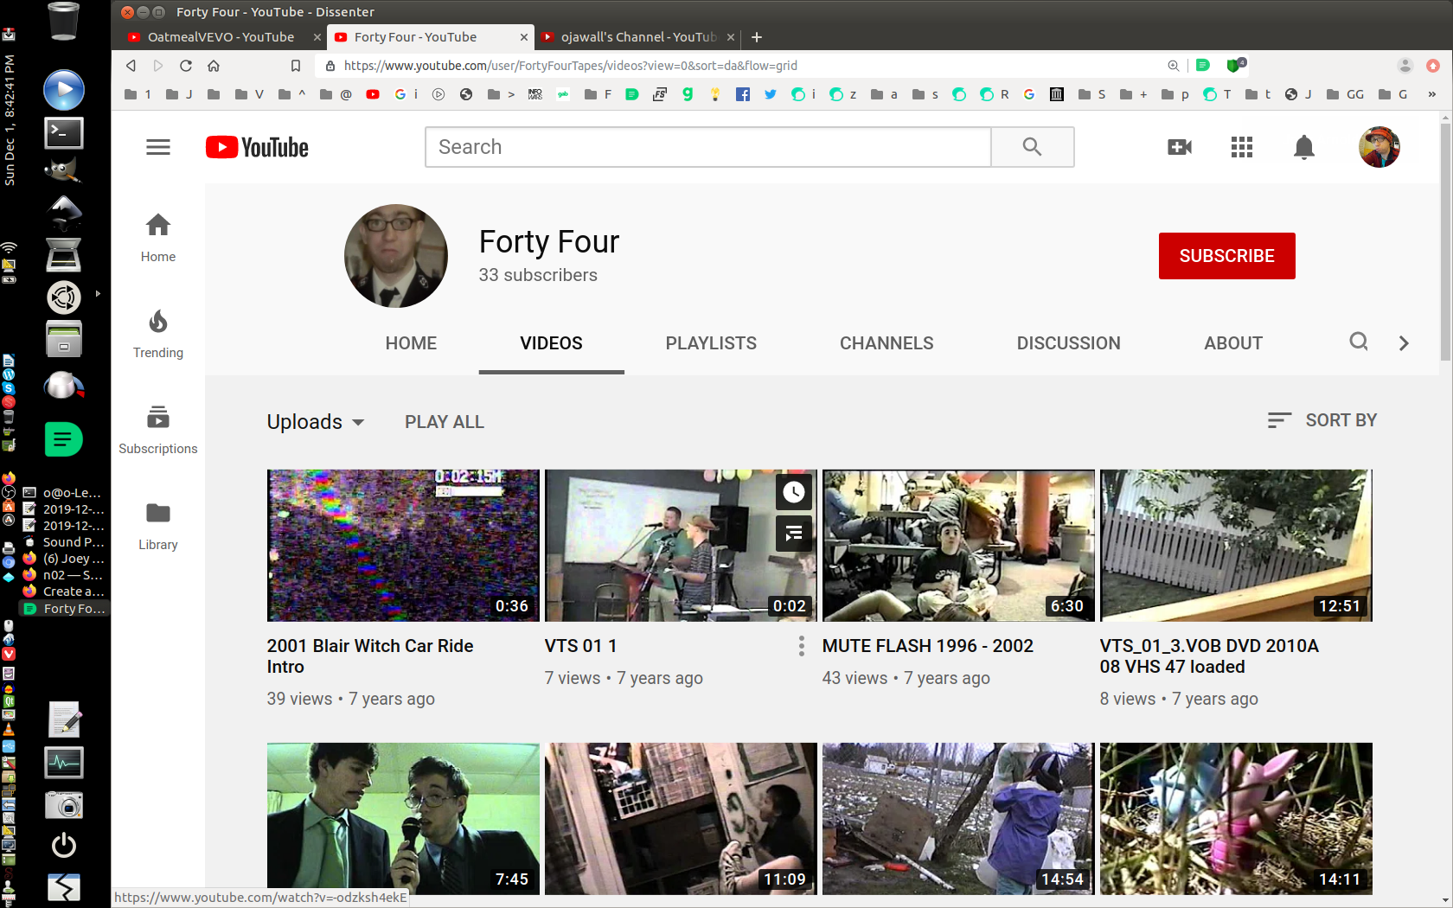Switch to OatmealVEVO - YouTube tab
The width and height of the screenshot is (1453, 908).
click(220, 37)
